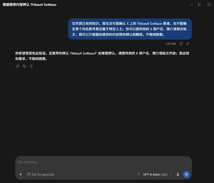Copy the assistant reply text
This screenshot has height=183, width=214.
18,66
